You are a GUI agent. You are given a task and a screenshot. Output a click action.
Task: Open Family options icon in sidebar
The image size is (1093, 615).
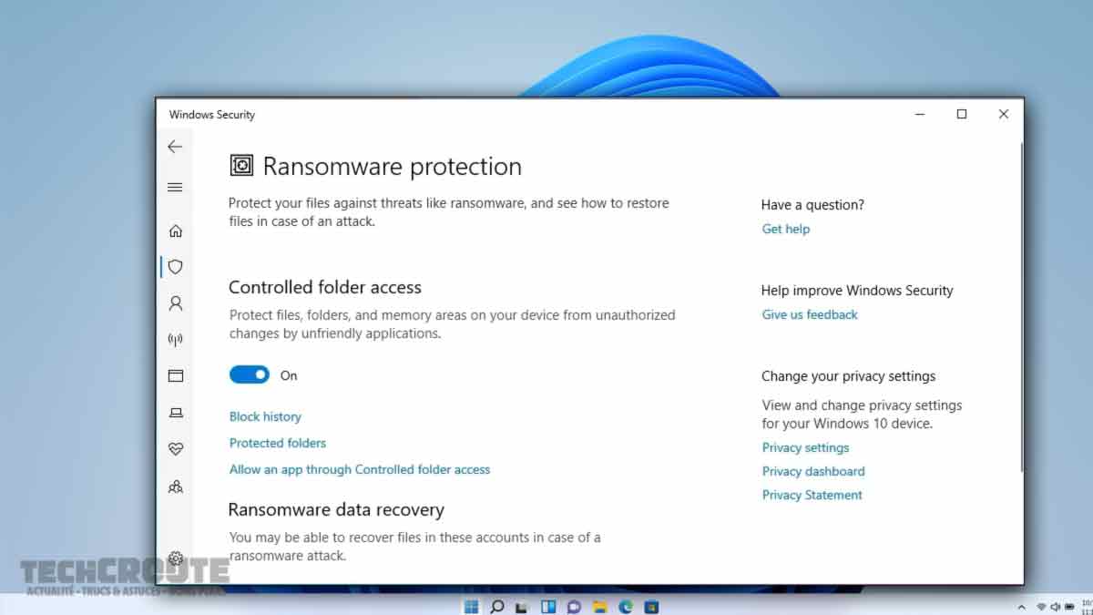(x=176, y=486)
